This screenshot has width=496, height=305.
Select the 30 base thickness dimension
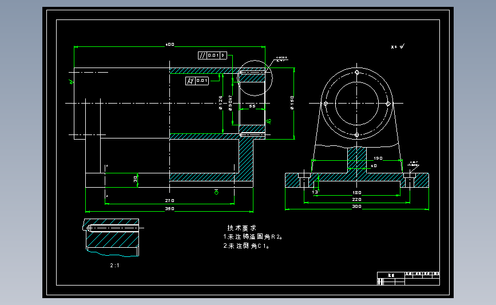tap(136, 179)
